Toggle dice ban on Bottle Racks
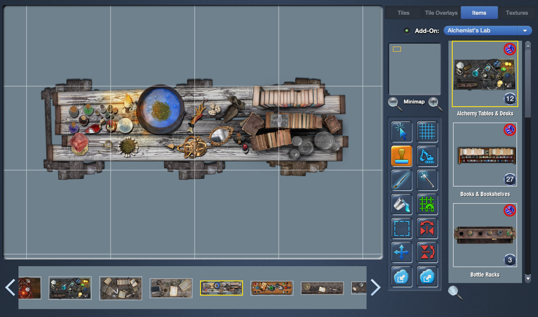 pyautogui.click(x=510, y=210)
